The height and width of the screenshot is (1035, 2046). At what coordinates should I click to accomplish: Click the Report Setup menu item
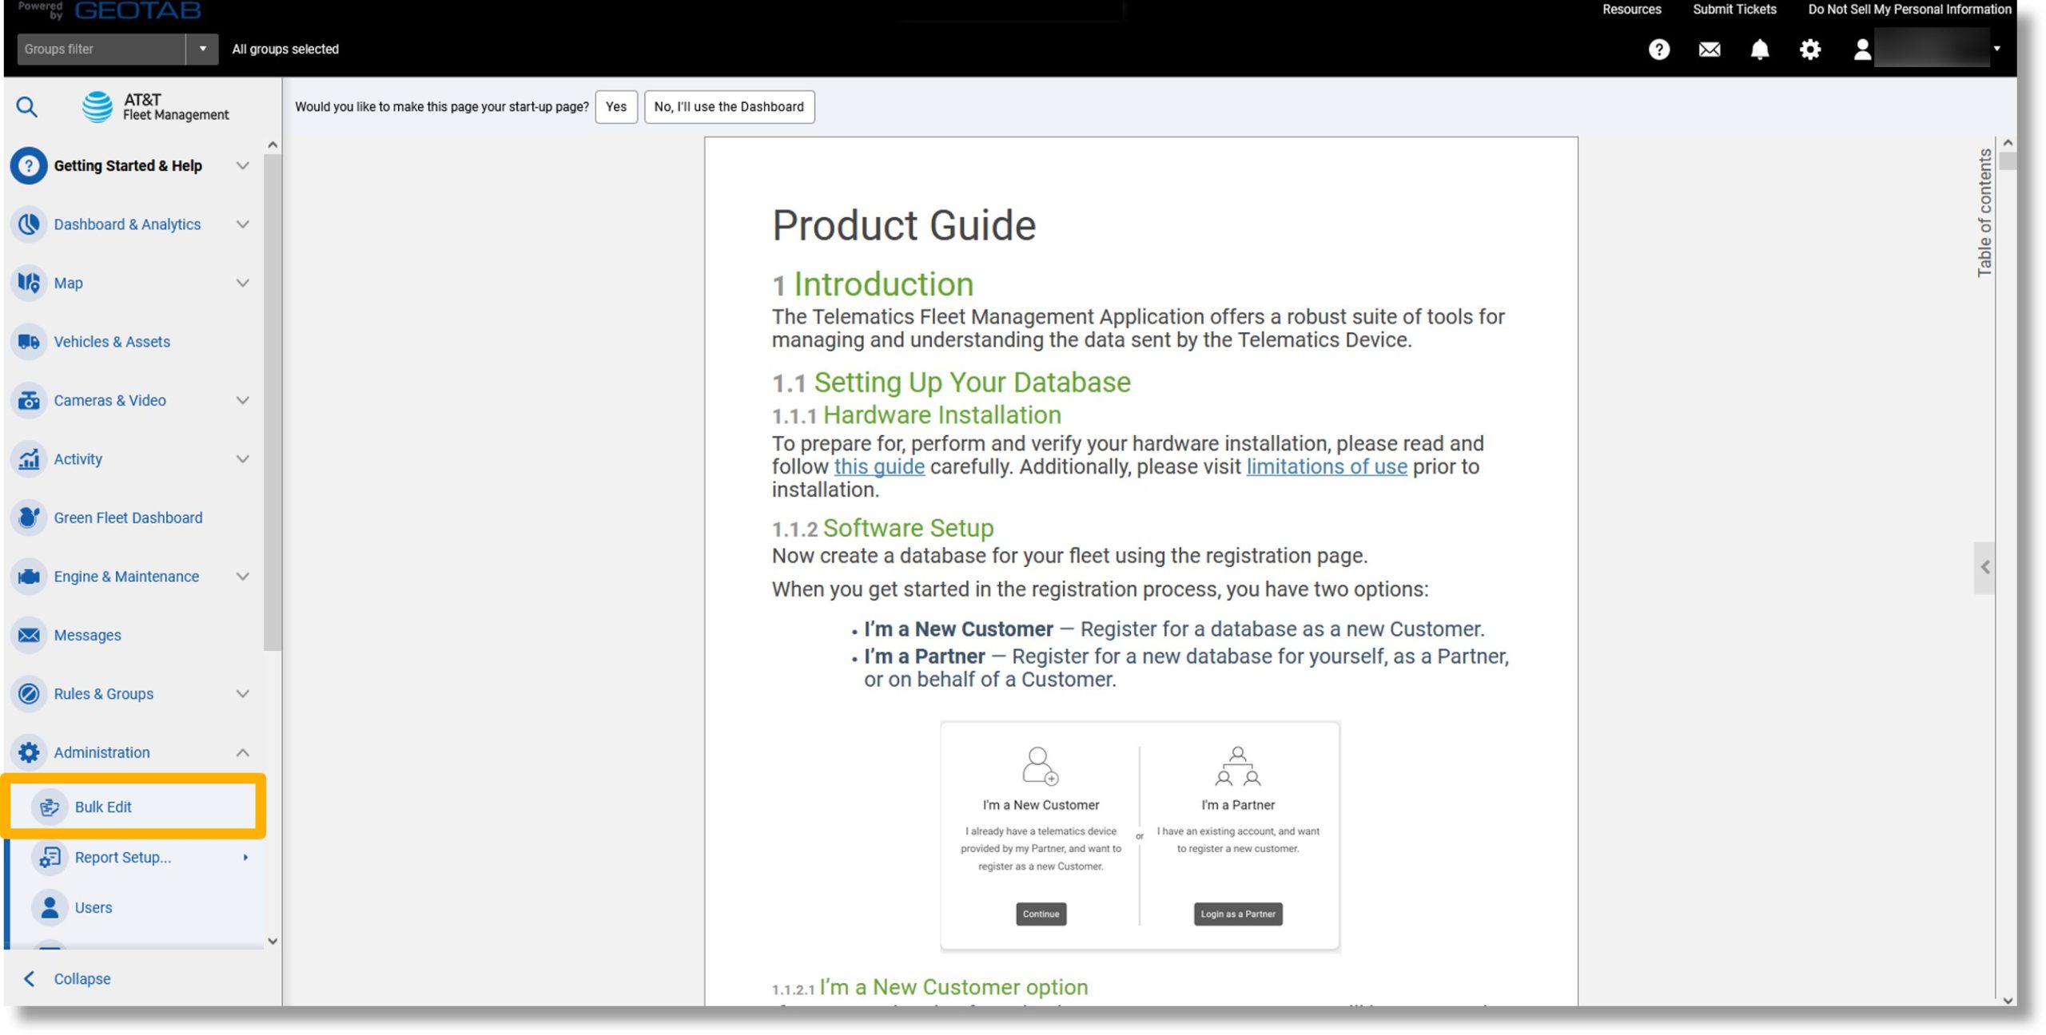point(124,857)
